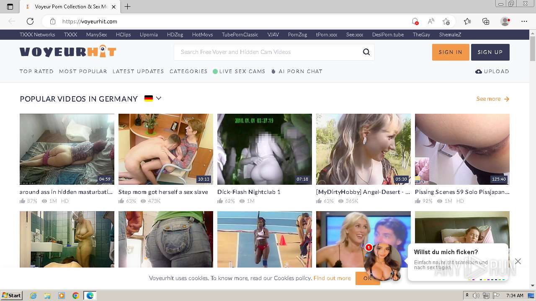
Task: Open the VJAV network link
Action: (x=273, y=35)
